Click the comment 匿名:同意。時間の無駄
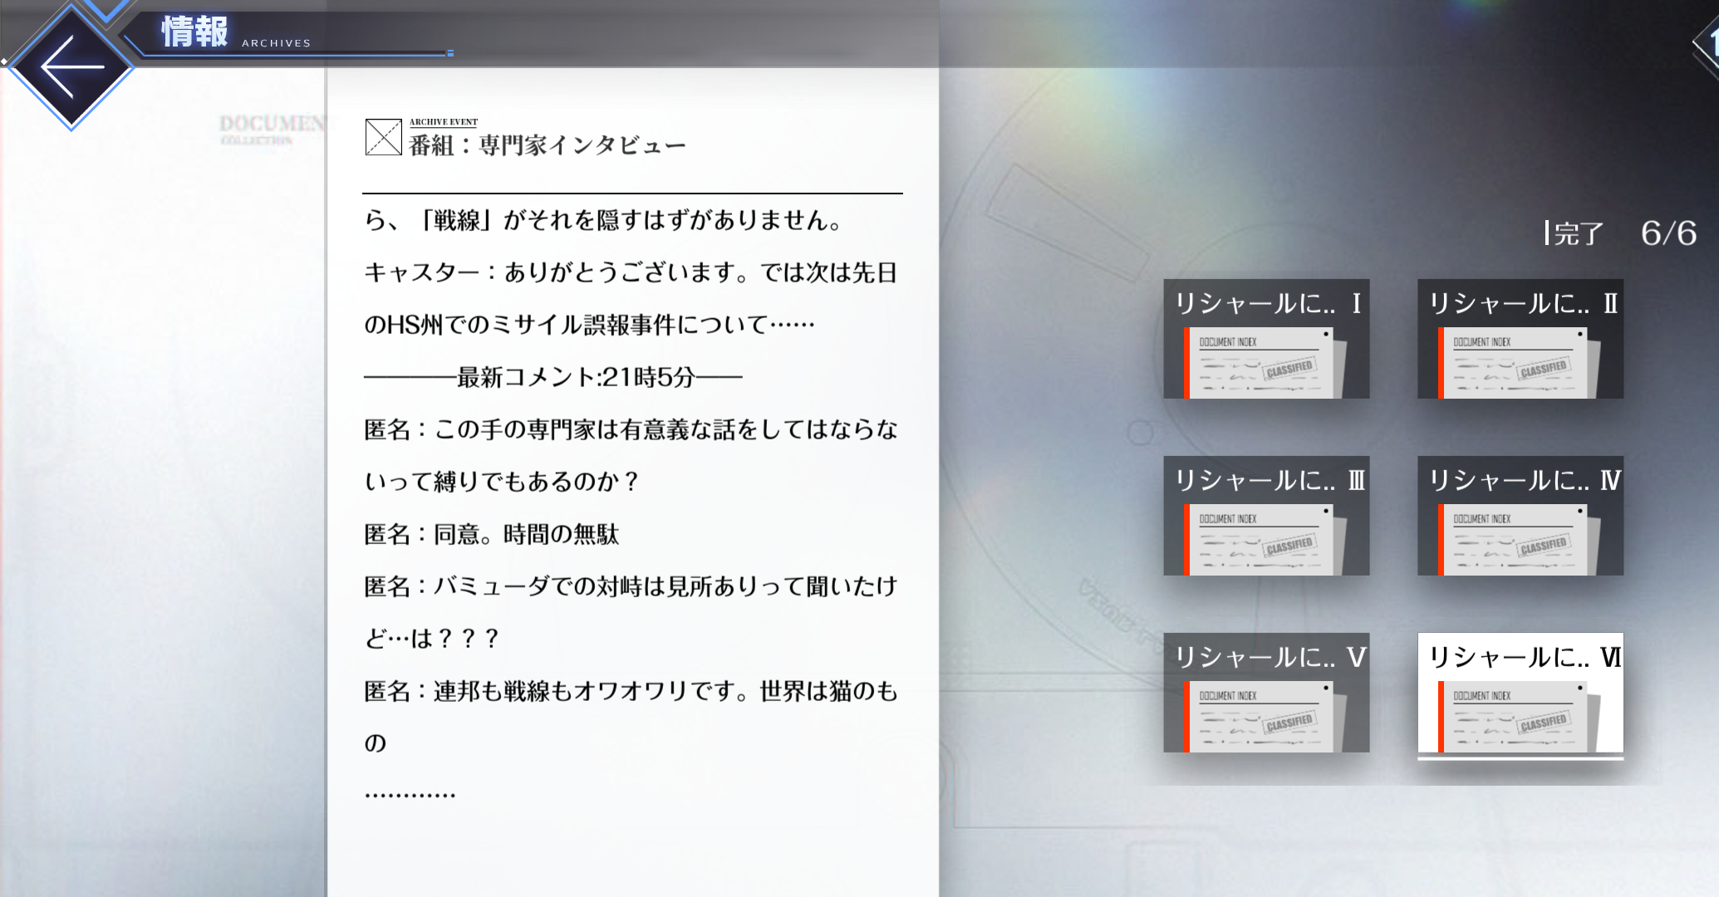Screen dimensions: 1719x897 (492, 534)
